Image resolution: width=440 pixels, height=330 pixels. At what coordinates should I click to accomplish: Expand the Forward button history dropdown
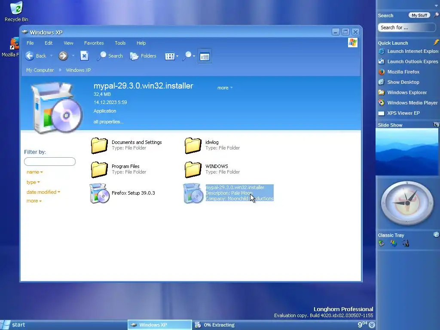[73, 56]
